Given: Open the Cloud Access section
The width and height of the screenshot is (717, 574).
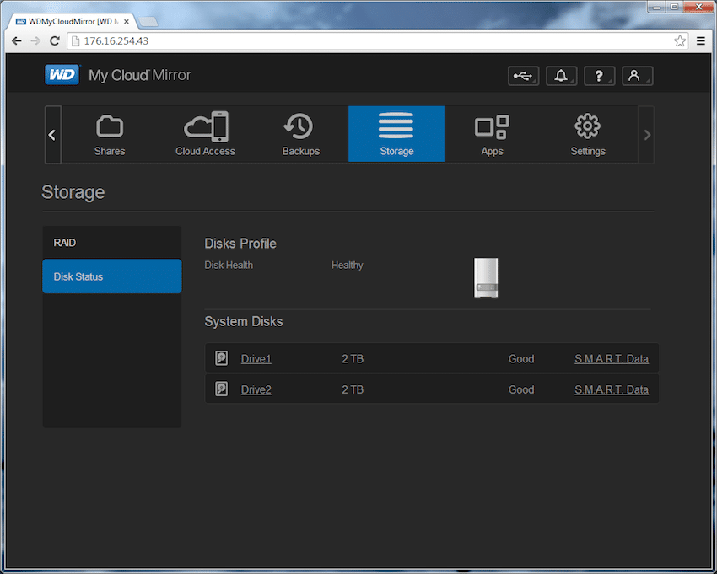Looking at the screenshot, I should pos(205,134).
